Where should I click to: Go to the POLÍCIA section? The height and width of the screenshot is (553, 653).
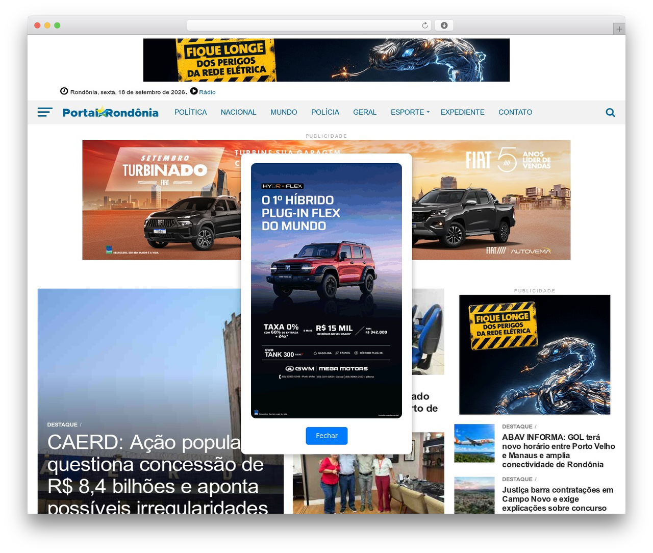click(x=325, y=112)
